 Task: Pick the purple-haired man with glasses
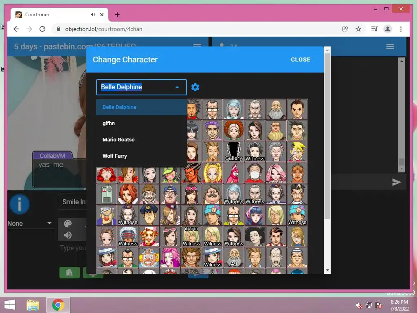pyautogui.click(x=213, y=130)
